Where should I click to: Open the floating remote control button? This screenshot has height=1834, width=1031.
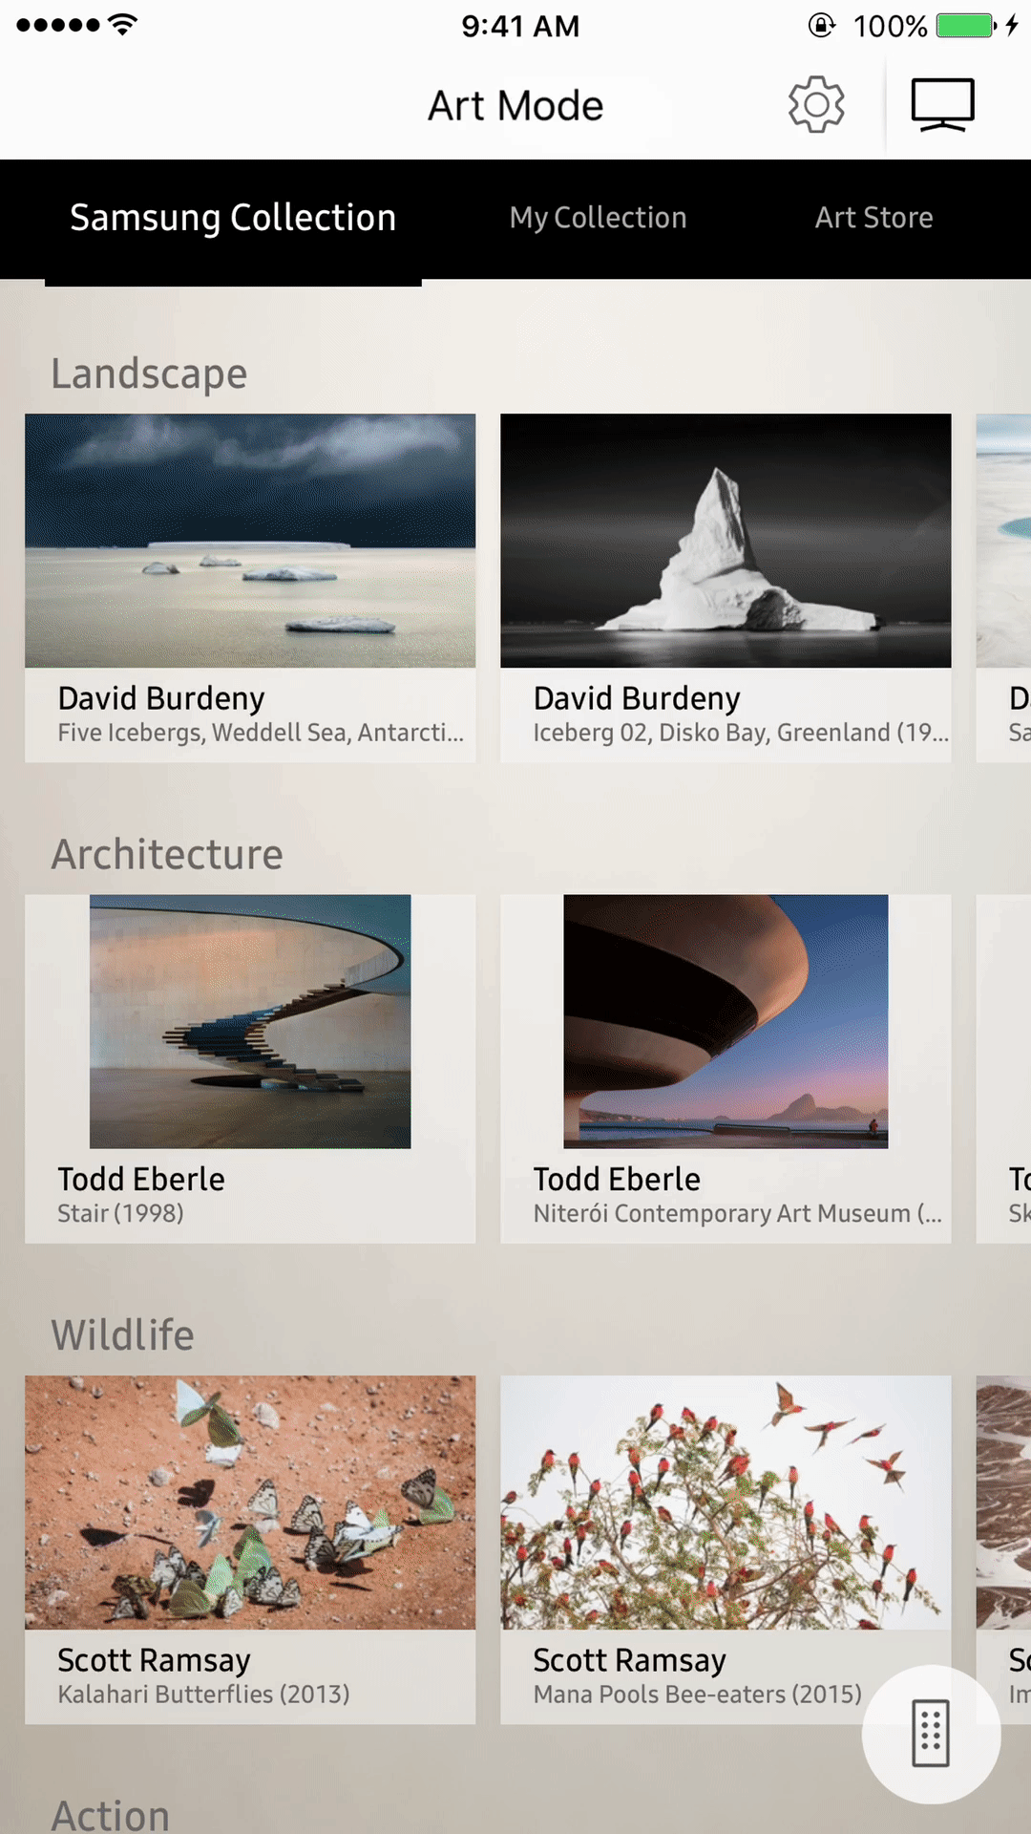931,1734
